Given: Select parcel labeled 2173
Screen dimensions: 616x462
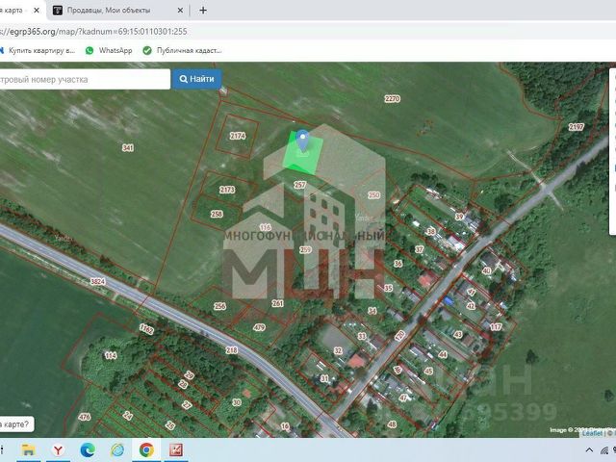Looking at the screenshot, I should pyautogui.click(x=227, y=190).
